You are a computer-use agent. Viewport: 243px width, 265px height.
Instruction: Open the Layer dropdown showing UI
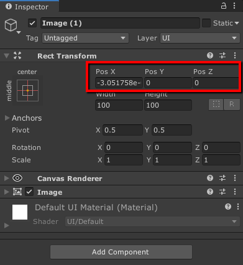click(x=200, y=38)
